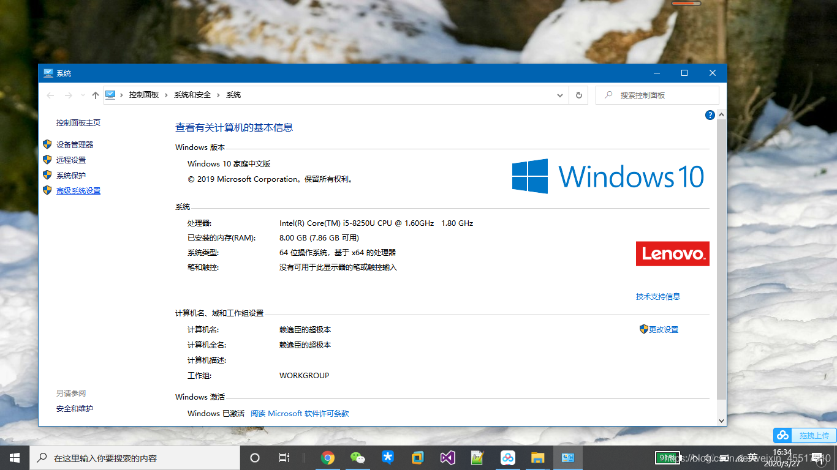Launch Visual Studio from taskbar
Image resolution: width=837 pixels, height=470 pixels.
pyautogui.click(x=448, y=458)
